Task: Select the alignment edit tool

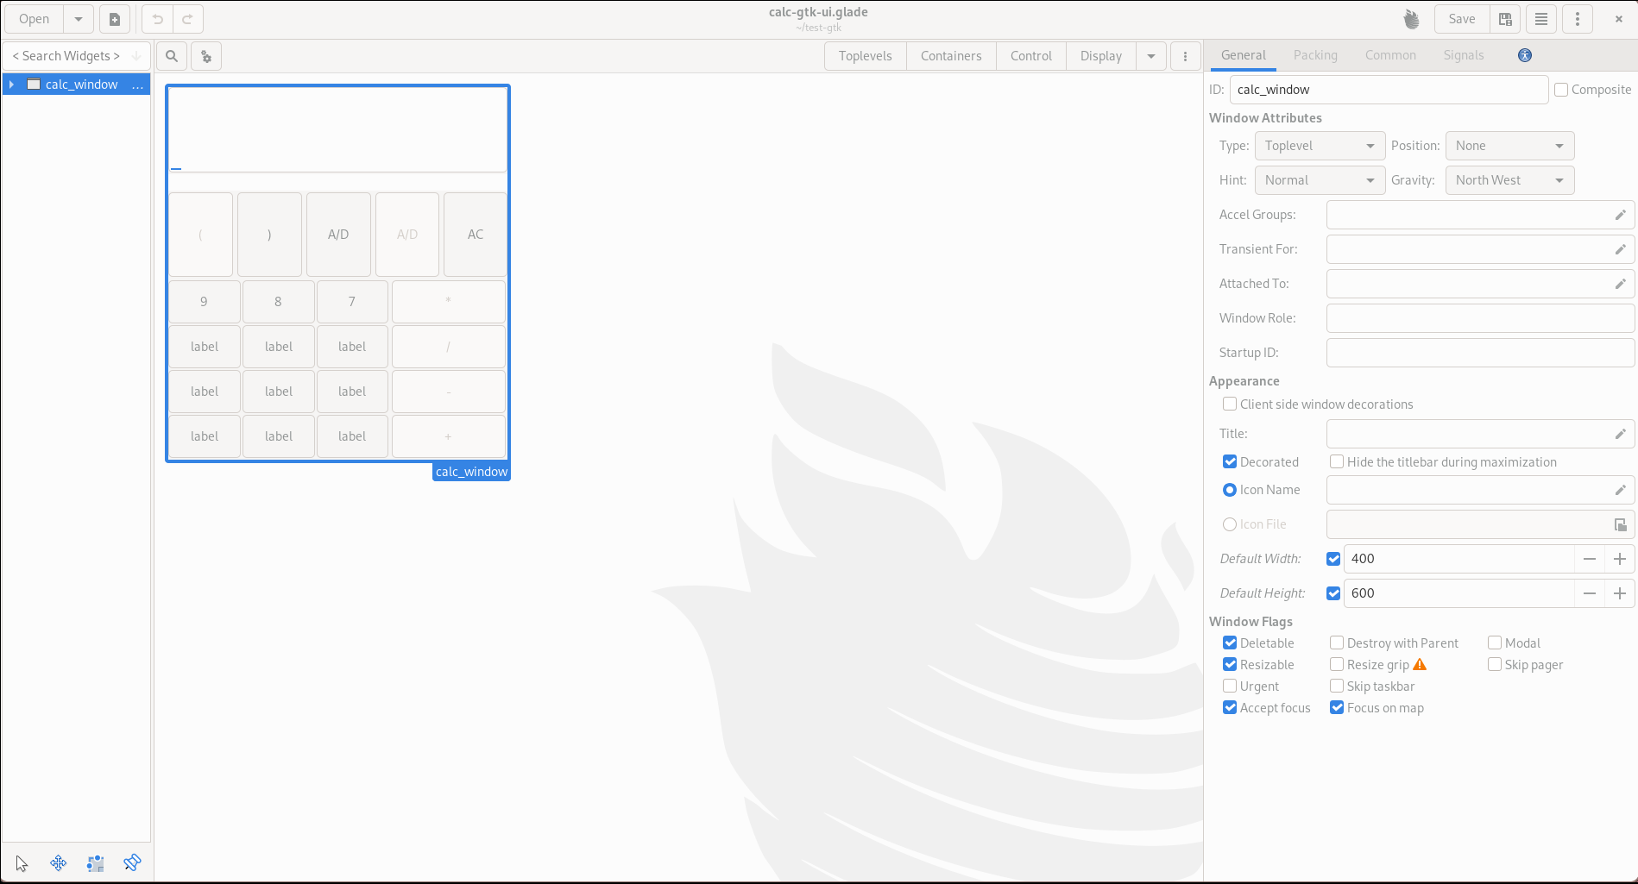Action: 132,863
